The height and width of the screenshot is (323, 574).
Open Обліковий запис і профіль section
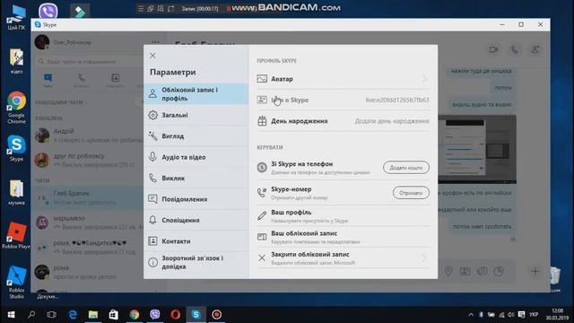196,93
